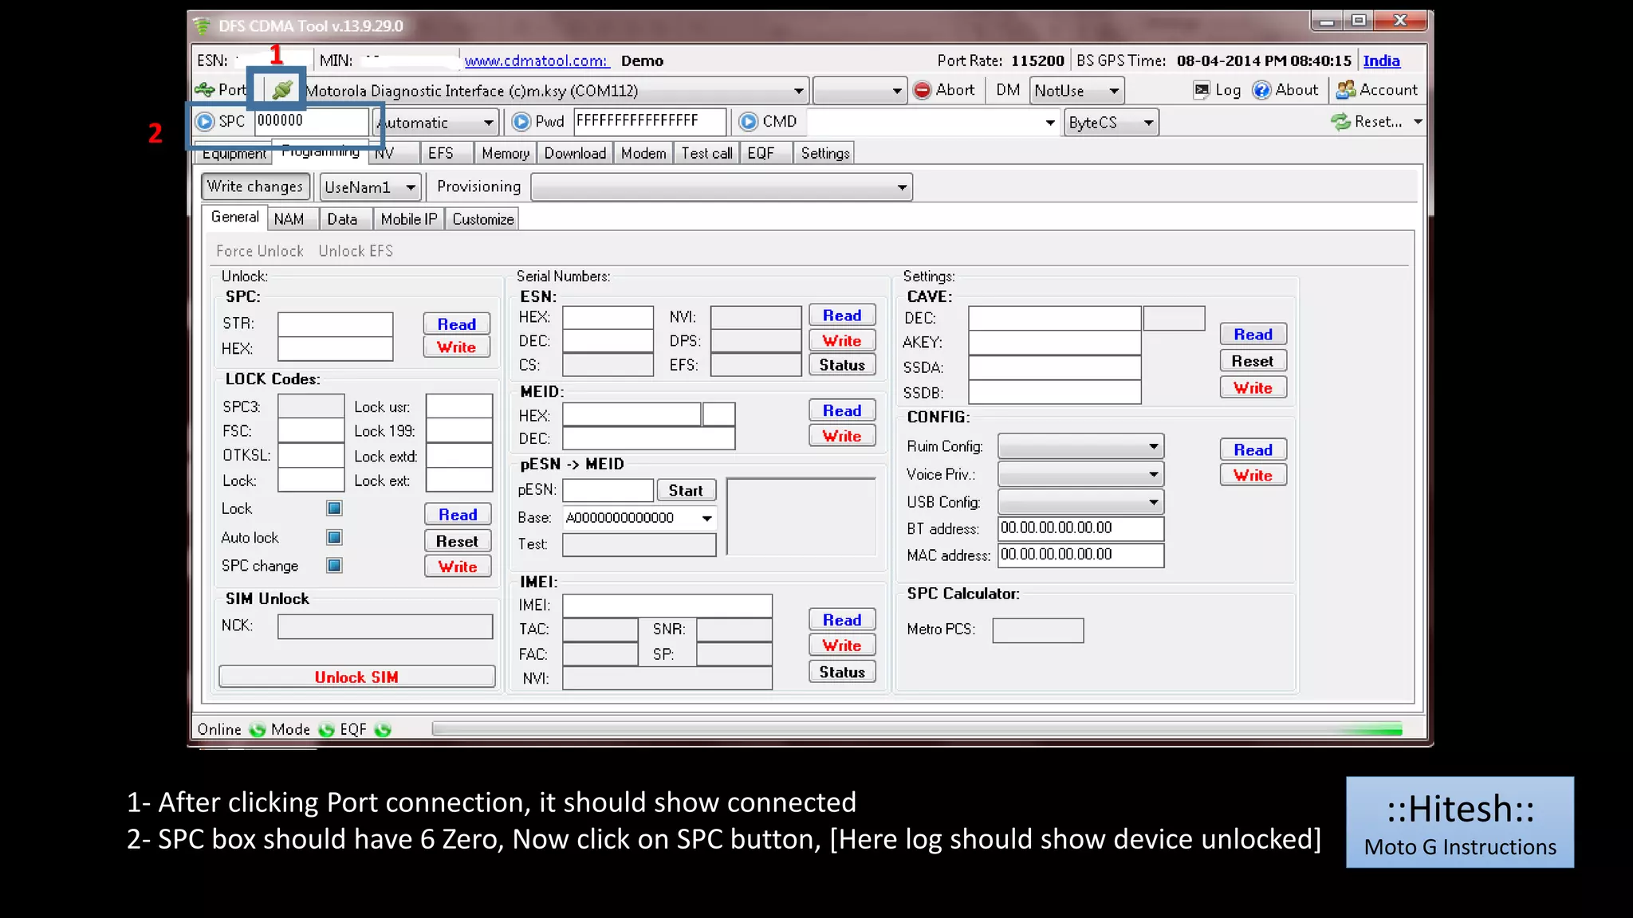
Task: Click the Mode status refresh icon
Action: tap(326, 729)
